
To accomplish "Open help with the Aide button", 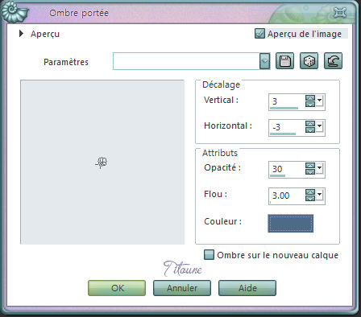I will coord(247,288).
